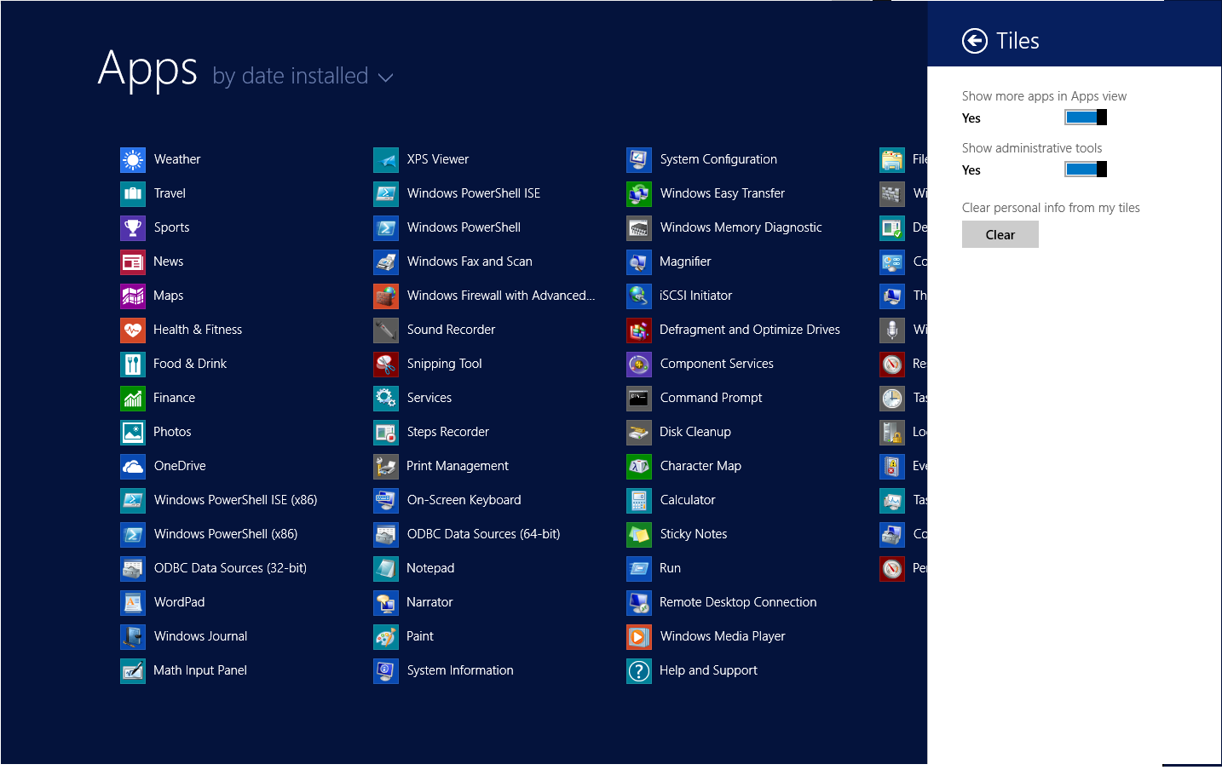Open the News app icon

point(133,261)
